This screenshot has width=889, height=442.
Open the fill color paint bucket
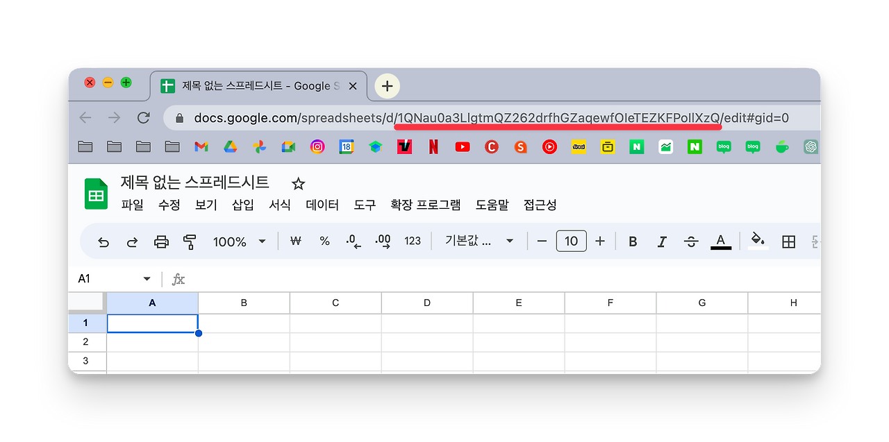(x=758, y=241)
